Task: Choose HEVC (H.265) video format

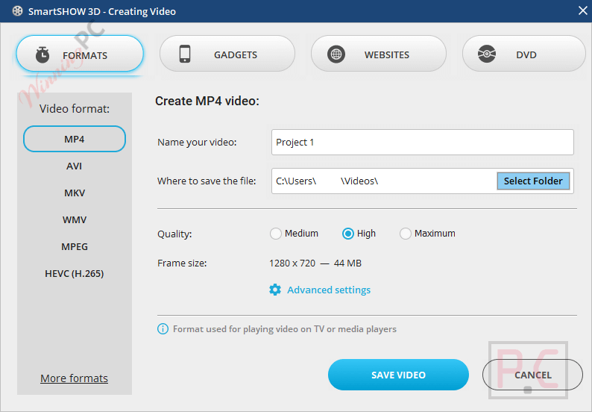Action: (75, 273)
